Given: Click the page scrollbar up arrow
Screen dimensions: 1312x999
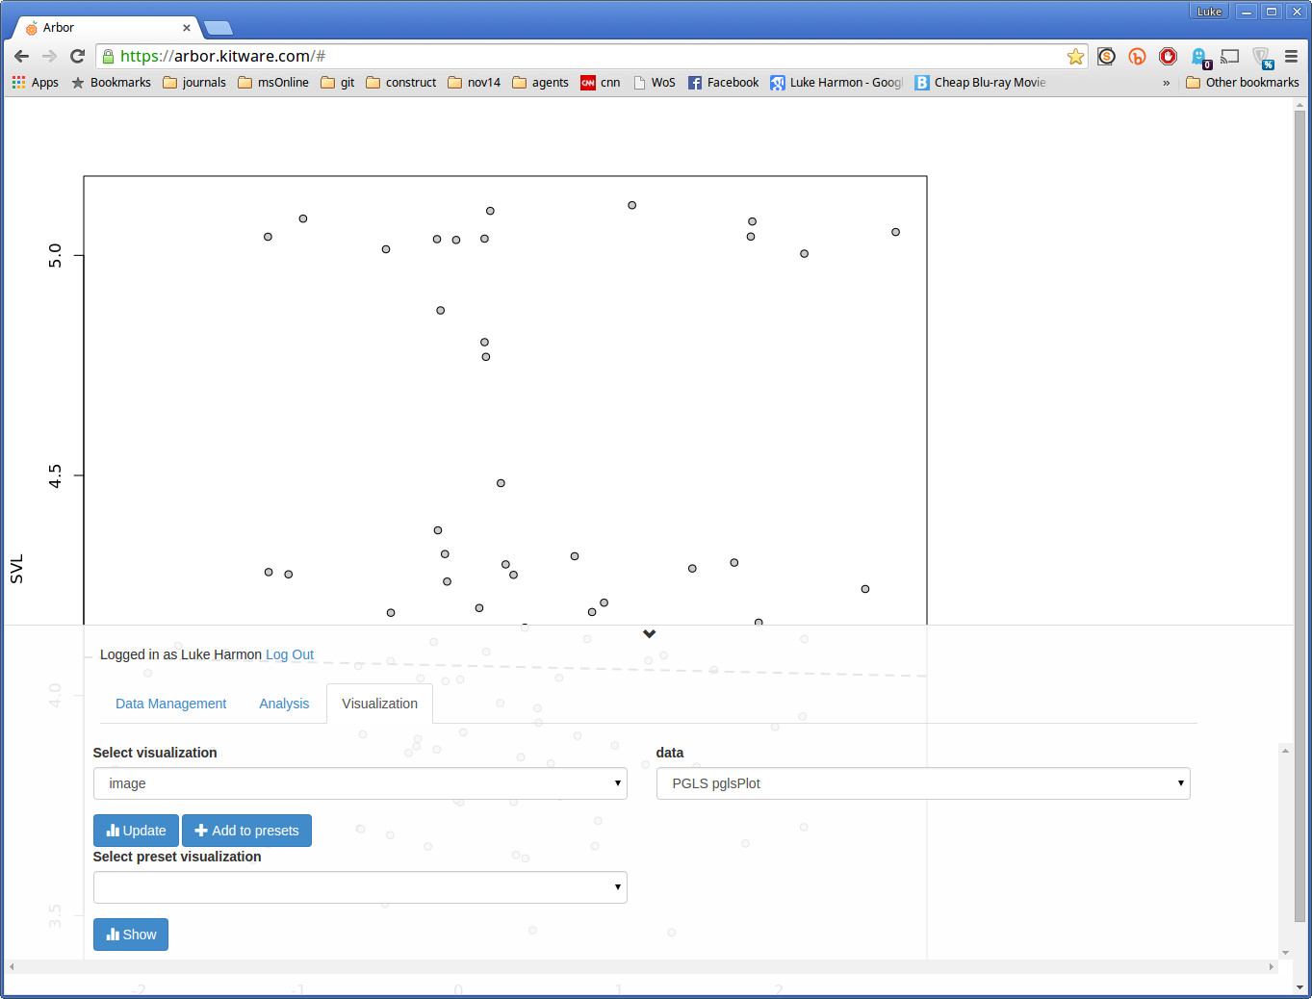Looking at the screenshot, I should pyautogui.click(x=1299, y=104).
